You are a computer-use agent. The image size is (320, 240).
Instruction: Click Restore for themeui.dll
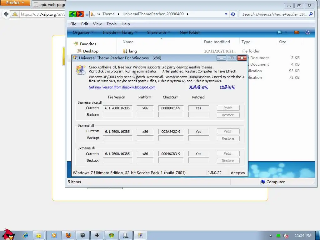click(228, 138)
